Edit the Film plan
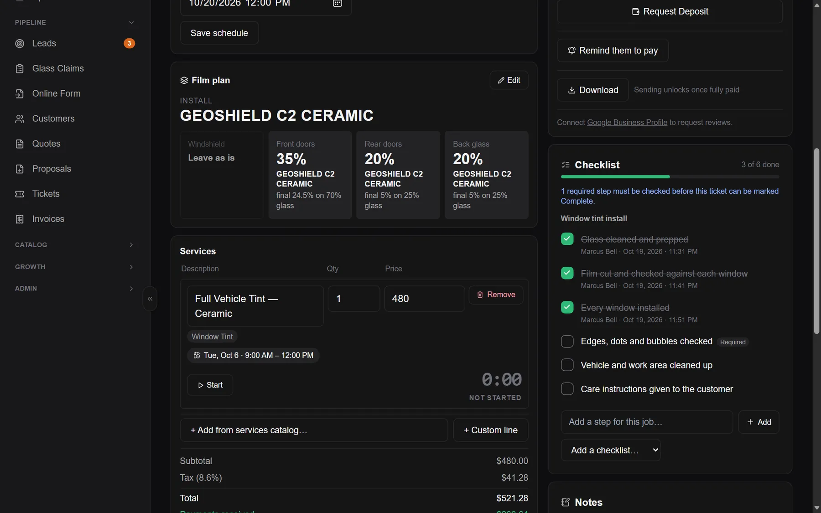This screenshot has height=513, width=821. pyautogui.click(x=509, y=80)
